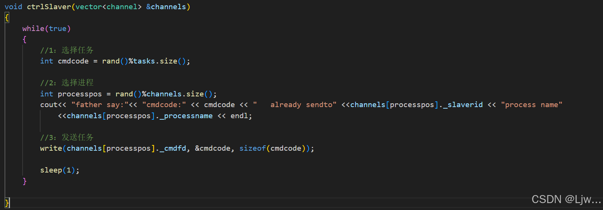Click the _processname member name
603x210 pixels.
(186, 116)
